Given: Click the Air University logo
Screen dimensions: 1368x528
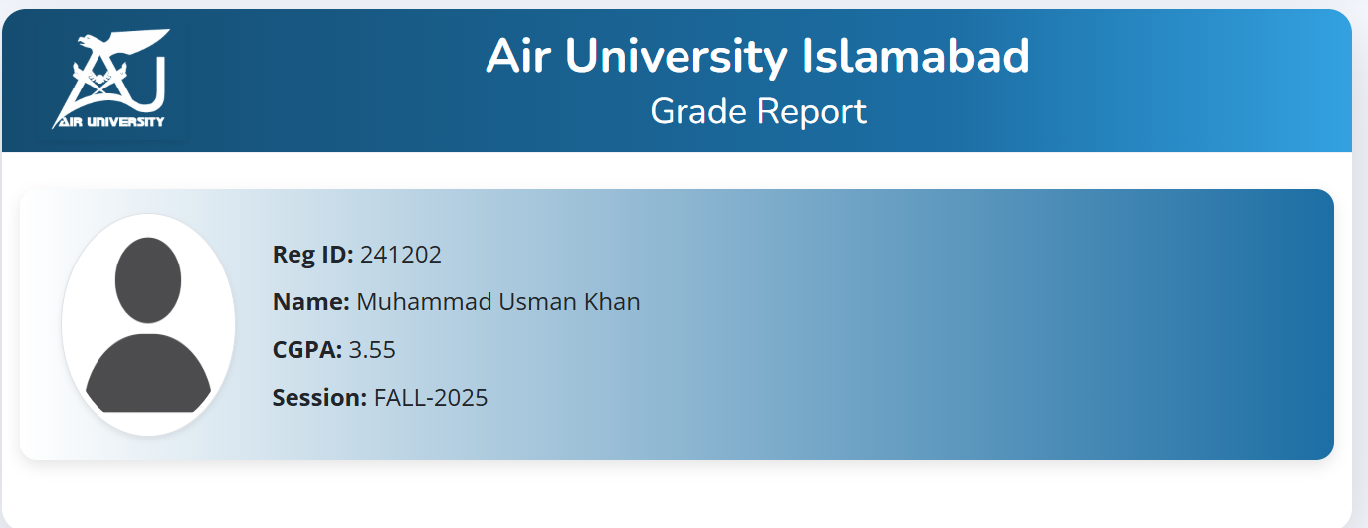Looking at the screenshot, I should pos(111,80).
